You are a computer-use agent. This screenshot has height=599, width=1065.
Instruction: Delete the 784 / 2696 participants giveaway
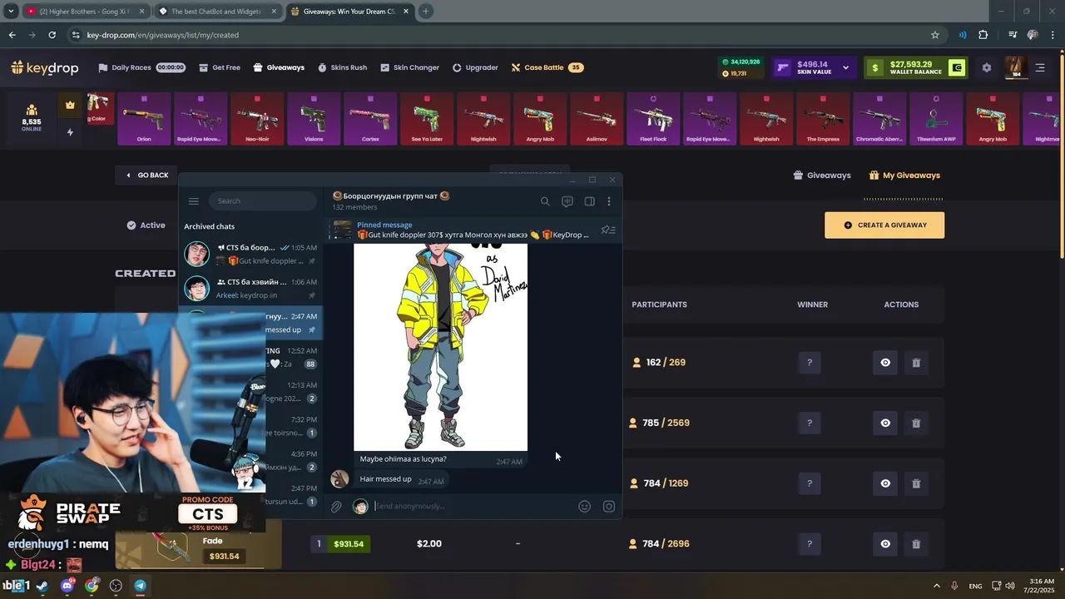click(x=916, y=544)
